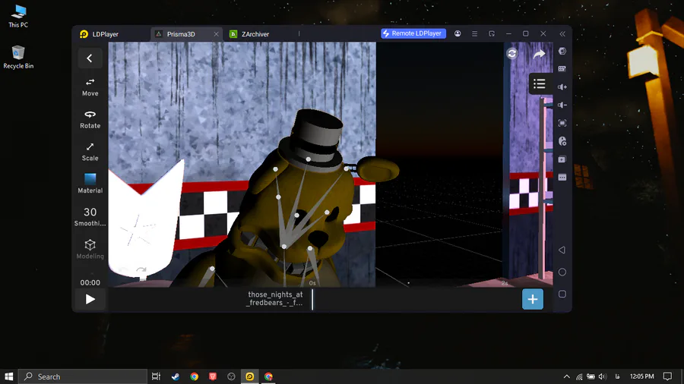684x384 pixels.
Task: Add a new object with plus button
Action: click(x=533, y=299)
